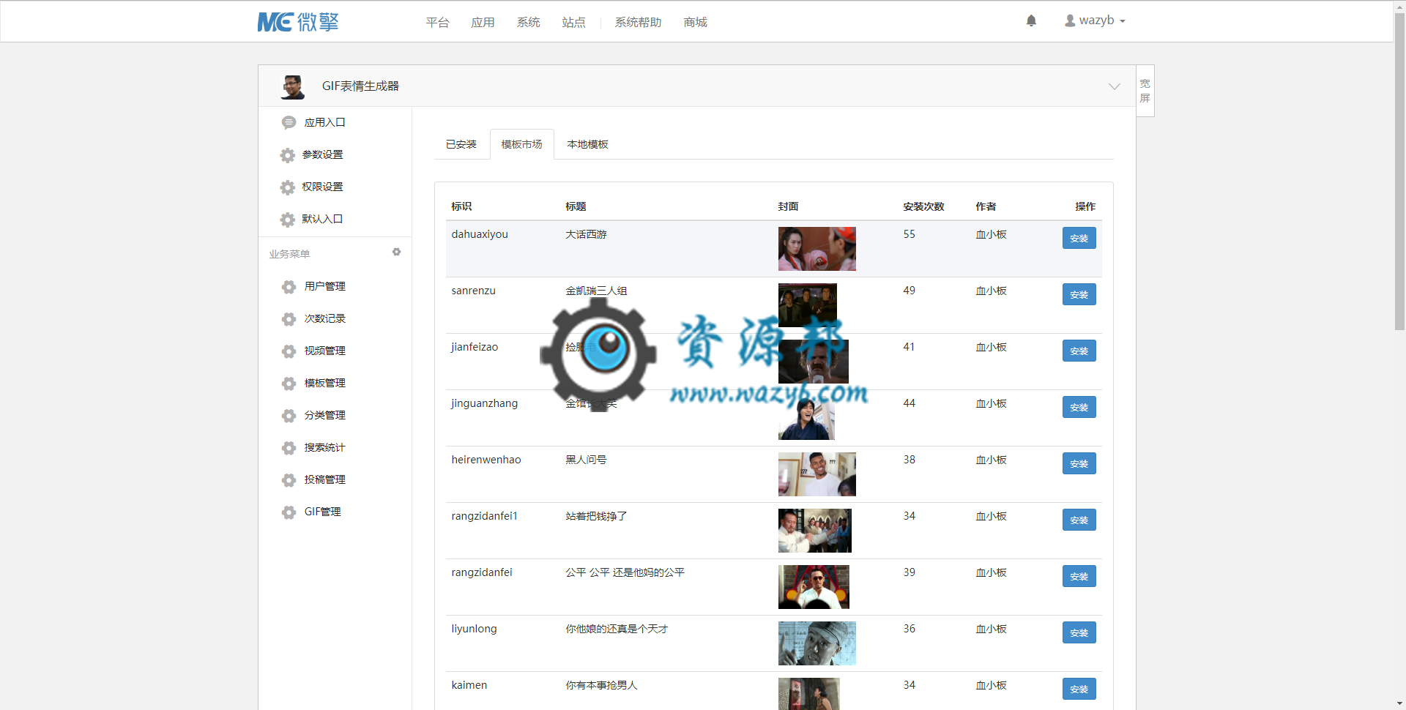
Task: Install the rangzidanfei template
Action: (x=1079, y=576)
